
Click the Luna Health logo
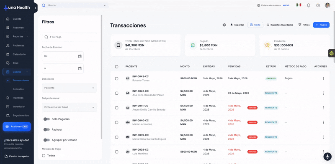(17, 8)
